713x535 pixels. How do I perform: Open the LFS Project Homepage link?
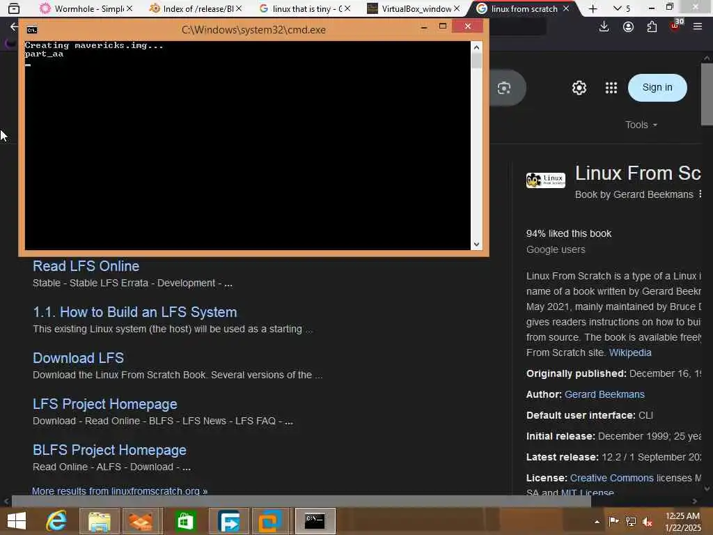point(105,404)
